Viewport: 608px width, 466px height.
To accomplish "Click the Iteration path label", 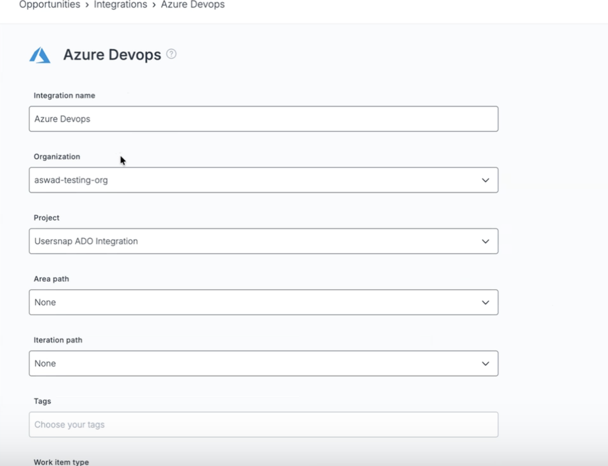I will click(x=58, y=340).
